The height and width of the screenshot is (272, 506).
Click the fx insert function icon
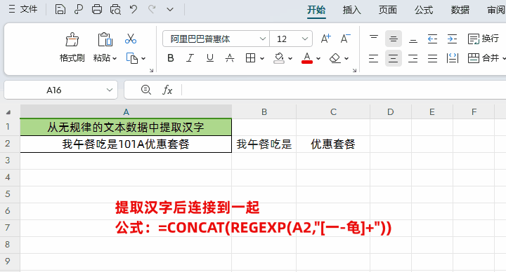167,90
